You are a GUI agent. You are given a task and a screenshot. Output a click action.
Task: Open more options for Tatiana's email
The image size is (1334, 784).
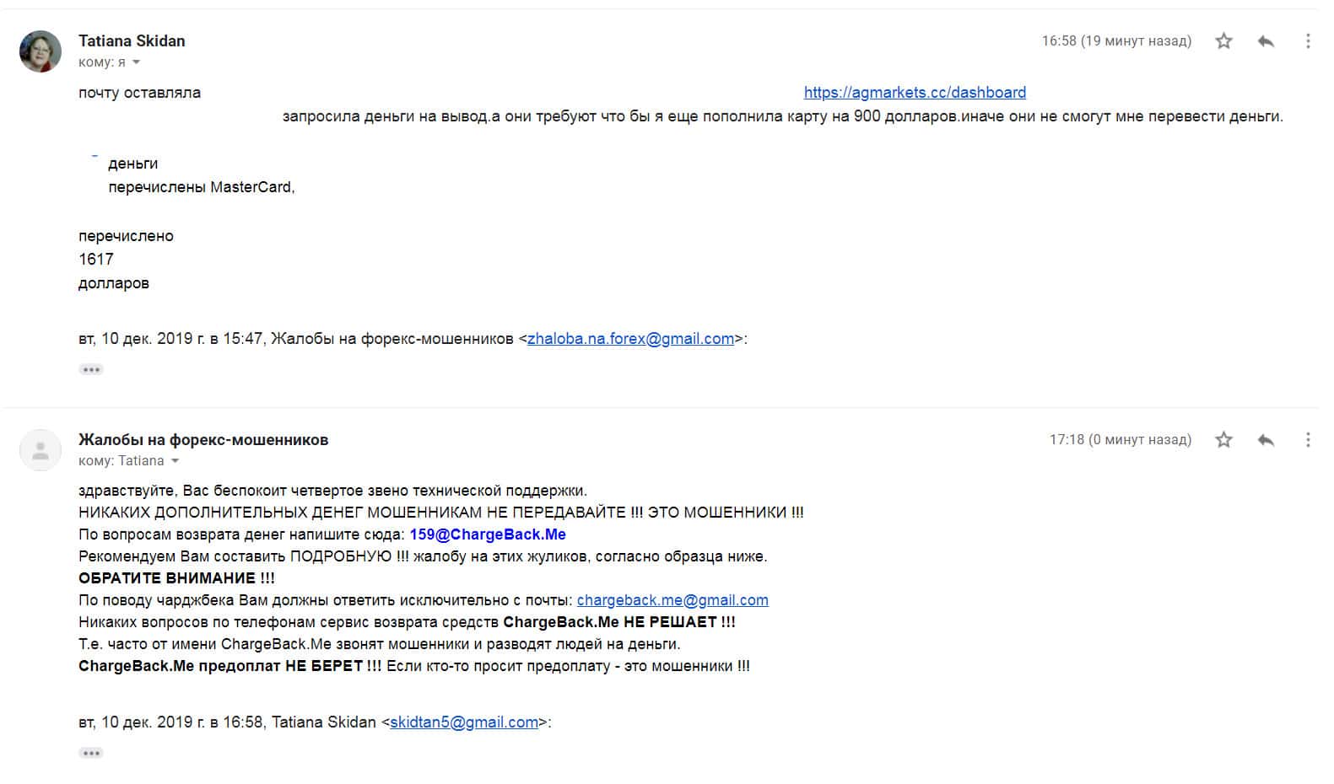coord(1308,40)
